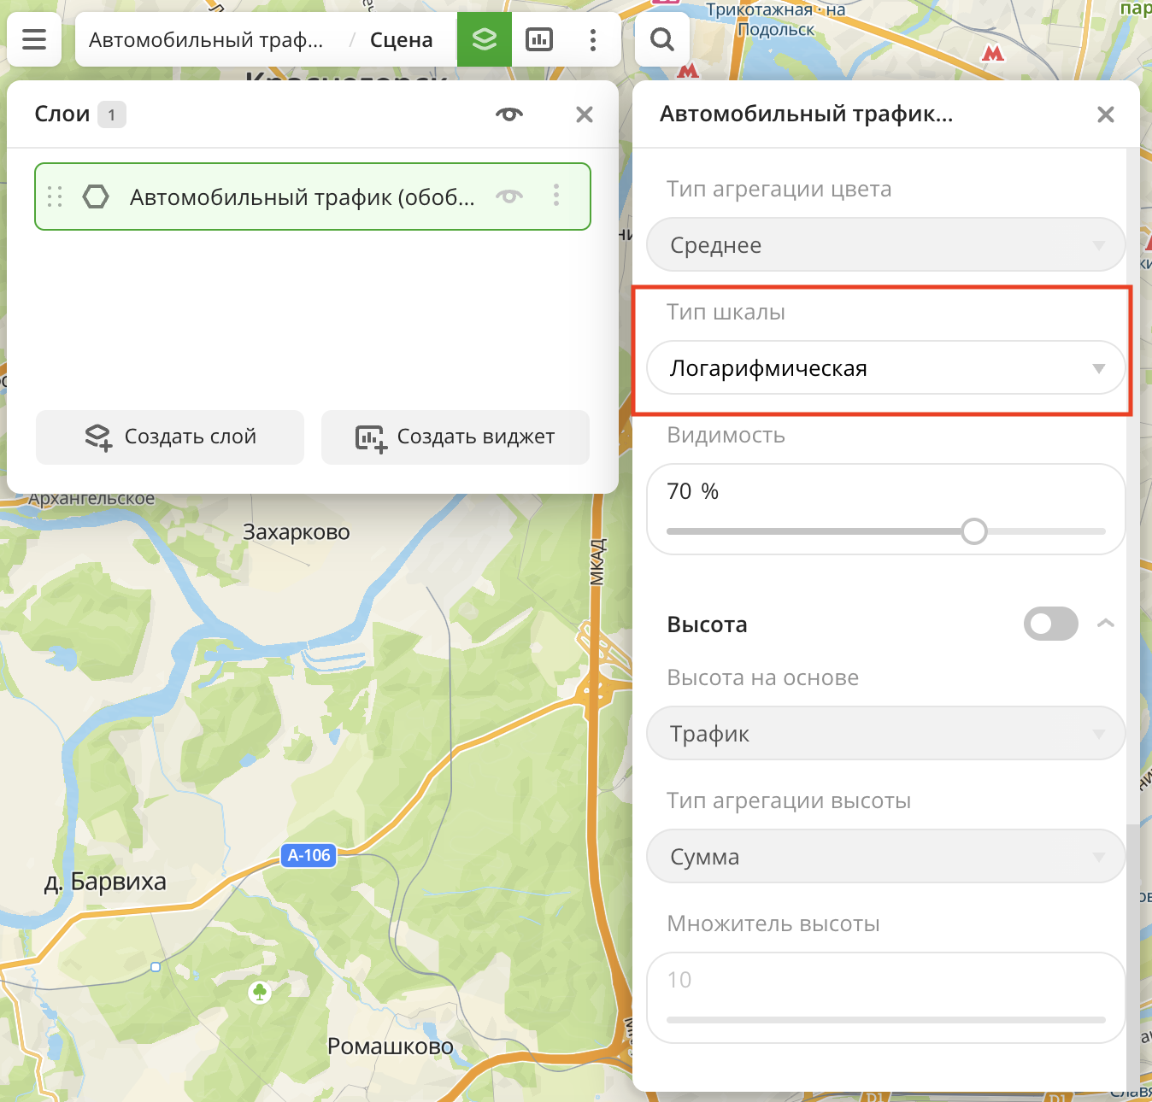1152x1102 pixels.
Task: Open the Тип агрегации цвета dropdown
Action: click(885, 245)
